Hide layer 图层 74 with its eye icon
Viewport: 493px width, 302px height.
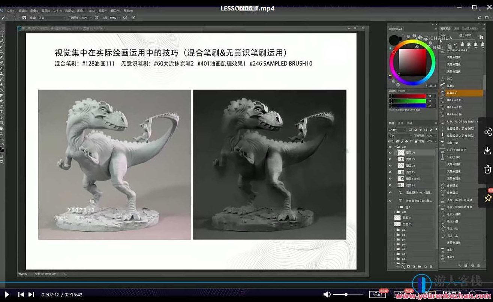pos(390,152)
